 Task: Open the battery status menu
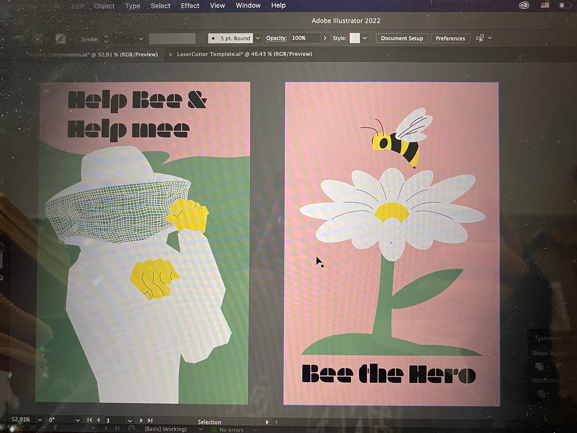pos(565,5)
